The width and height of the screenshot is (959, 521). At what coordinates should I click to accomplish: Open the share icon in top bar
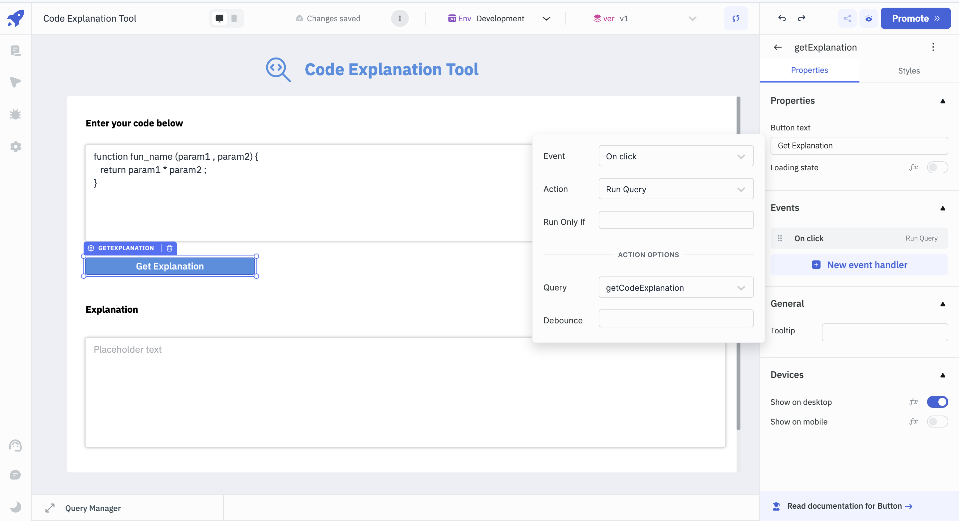tap(847, 18)
